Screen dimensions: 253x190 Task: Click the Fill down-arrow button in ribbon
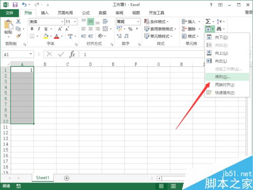[208, 29]
